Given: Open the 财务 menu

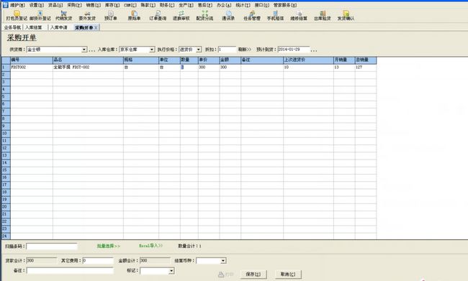Looking at the screenshot, I should (x=167, y=5).
